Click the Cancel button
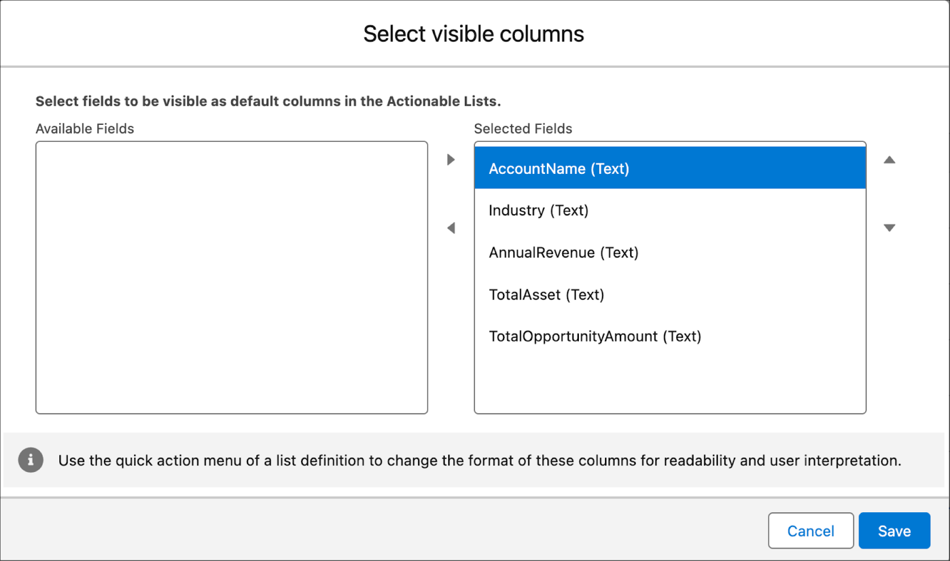 tap(810, 531)
